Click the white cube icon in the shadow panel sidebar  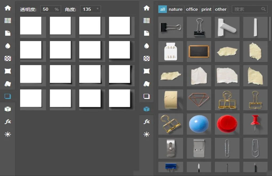pos(8,109)
